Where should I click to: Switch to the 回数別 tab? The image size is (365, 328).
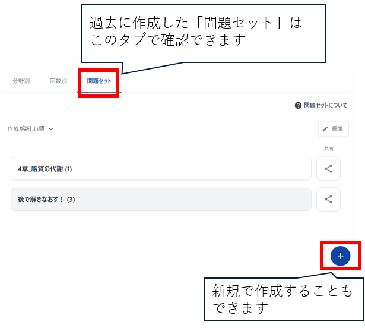58,81
